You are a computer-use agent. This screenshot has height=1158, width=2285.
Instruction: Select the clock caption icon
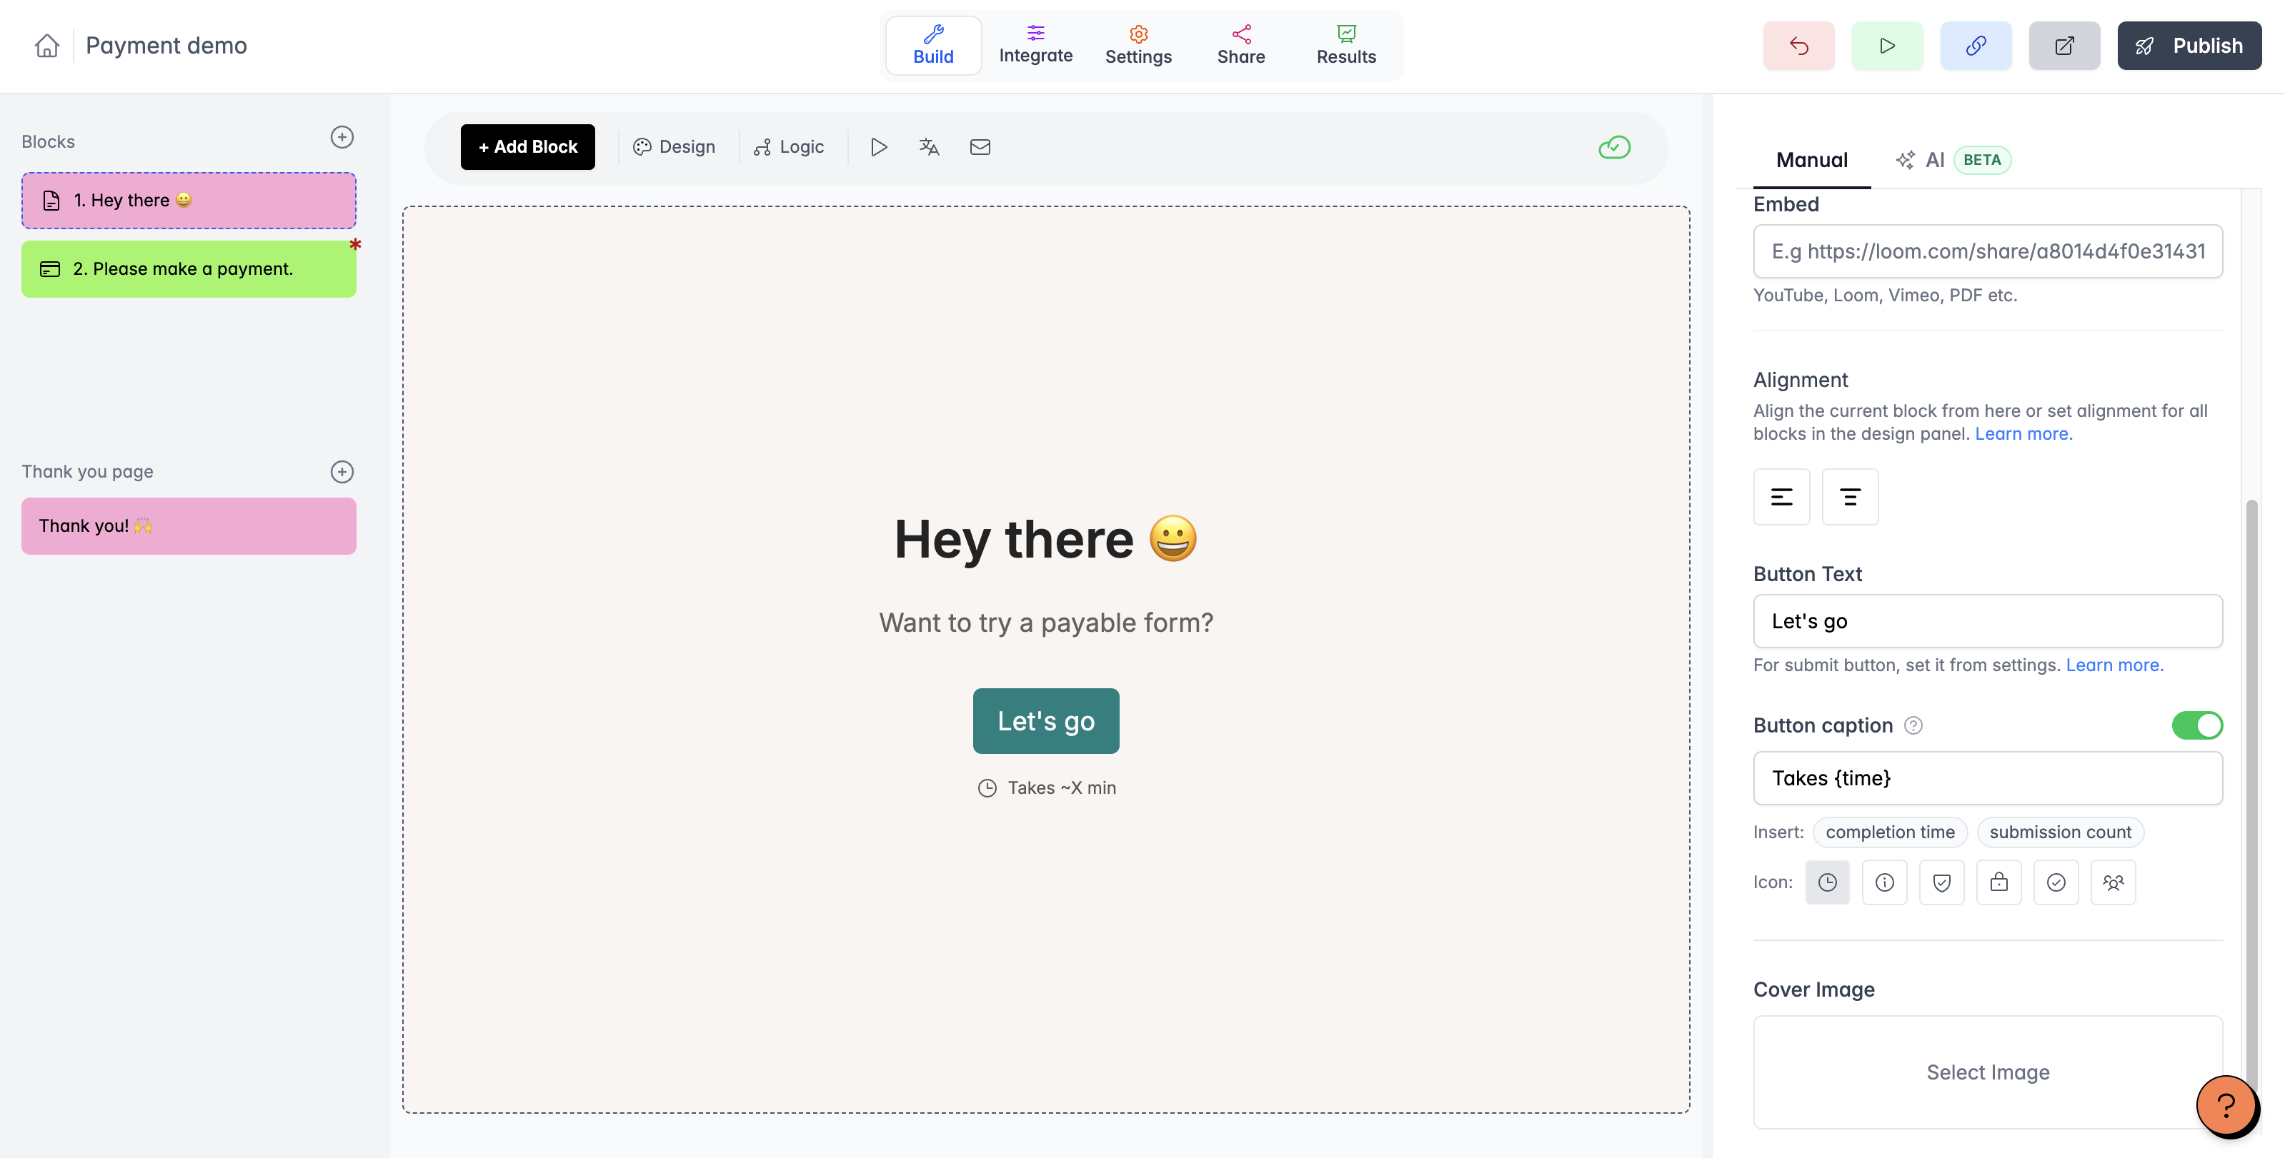(1826, 882)
